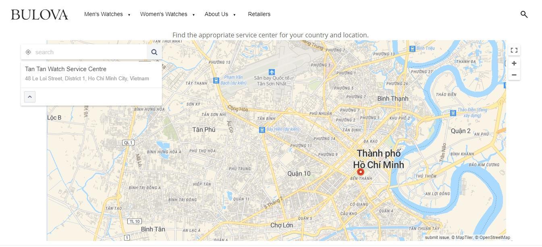Expand Women's Watches dropdown menu
Image resolution: width=542 pixels, height=247 pixels.
pos(167,14)
